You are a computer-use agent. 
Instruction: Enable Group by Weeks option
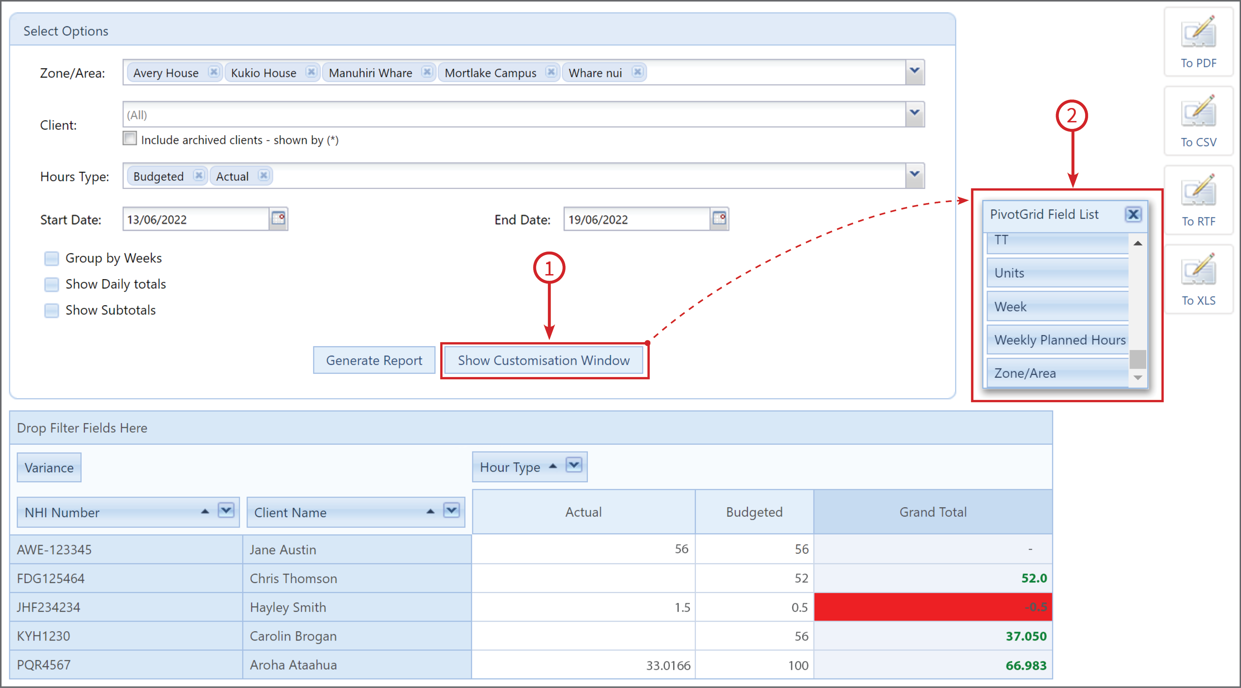click(x=52, y=258)
